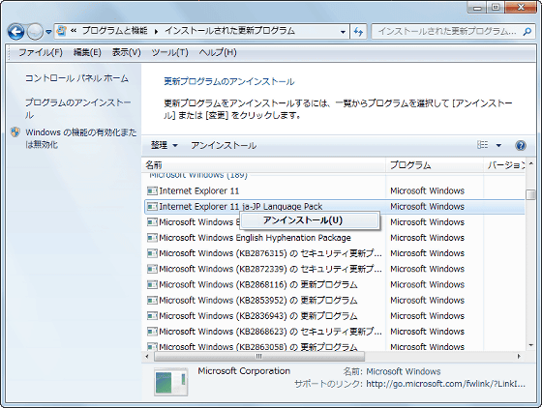This screenshot has width=542, height=408.
Task: Change view with the view icon
Action: pyautogui.click(x=483, y=145)
